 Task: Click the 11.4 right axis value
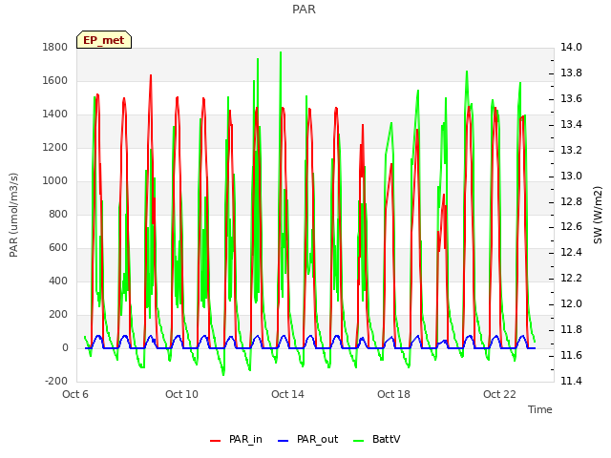[571, 381]
